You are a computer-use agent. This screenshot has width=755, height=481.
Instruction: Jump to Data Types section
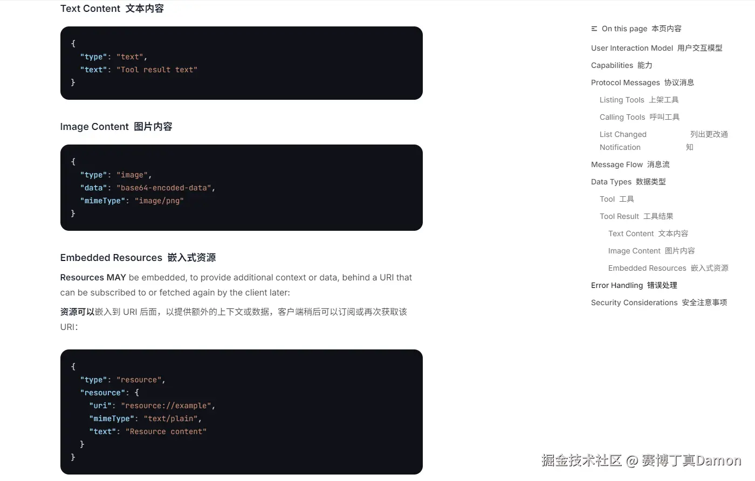[628, 182]
